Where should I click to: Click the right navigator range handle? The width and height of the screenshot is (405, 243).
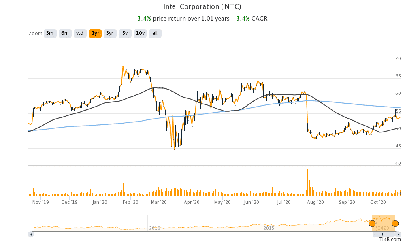395,224
